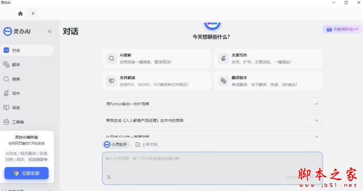
Task: Open the AI搜索 card
Action: click(157, 59)
